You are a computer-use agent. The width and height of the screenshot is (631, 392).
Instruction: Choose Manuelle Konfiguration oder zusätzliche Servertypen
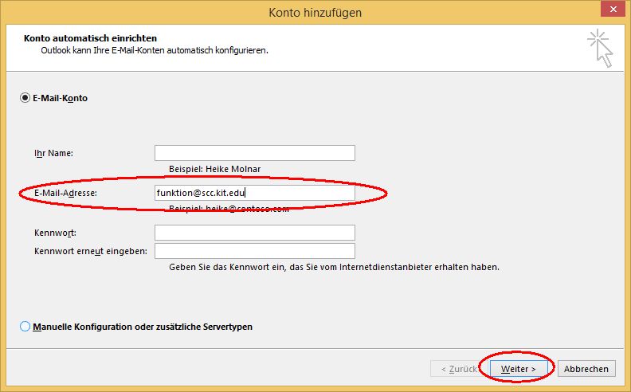25,327
